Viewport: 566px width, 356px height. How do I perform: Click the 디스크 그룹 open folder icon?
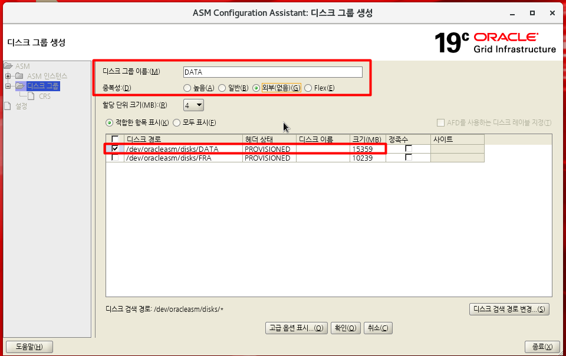pos(20,86)
